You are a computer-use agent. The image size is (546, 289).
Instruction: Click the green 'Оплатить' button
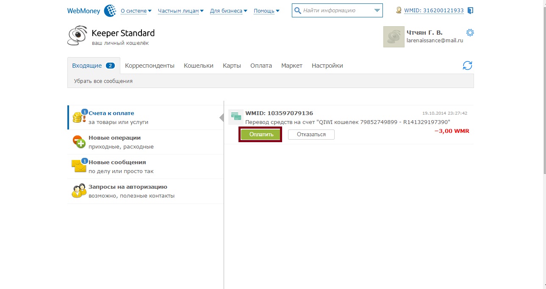click(x=261, y=134)
